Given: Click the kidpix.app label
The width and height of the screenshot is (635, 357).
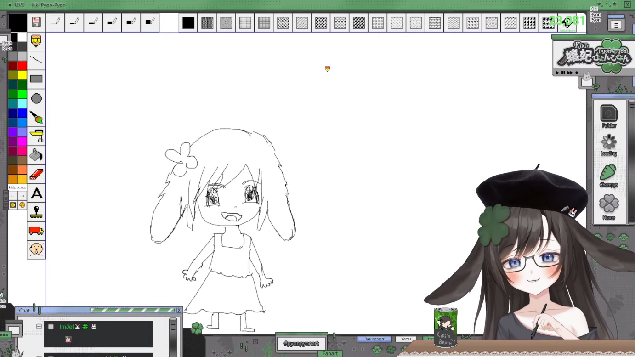Looking at the screenshot, I should [x=17, y=187].
